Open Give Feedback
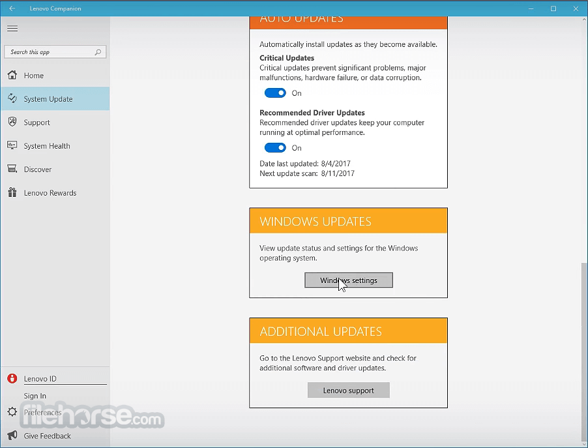The image size is (588, 448). tap(47, 436)
